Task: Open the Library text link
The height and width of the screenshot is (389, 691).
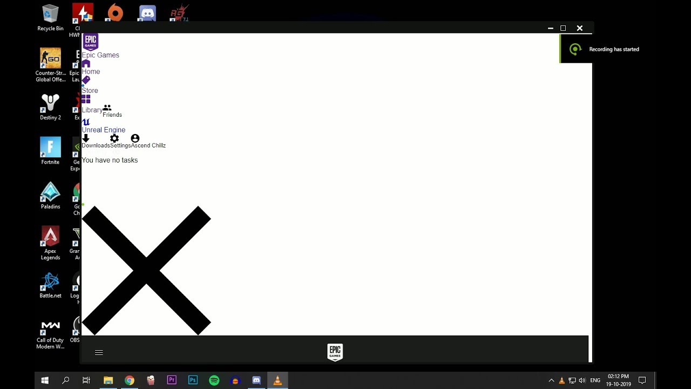Action: pyautogui.click(x=92, y=110)
